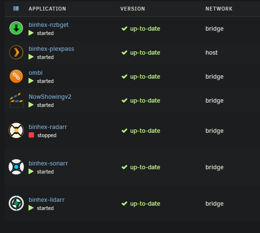This screenshot has height=233, width=260.
Task: Click the bridge network value for binhex-sonarr
Action: pyautogui.click(x=215, y=167)
